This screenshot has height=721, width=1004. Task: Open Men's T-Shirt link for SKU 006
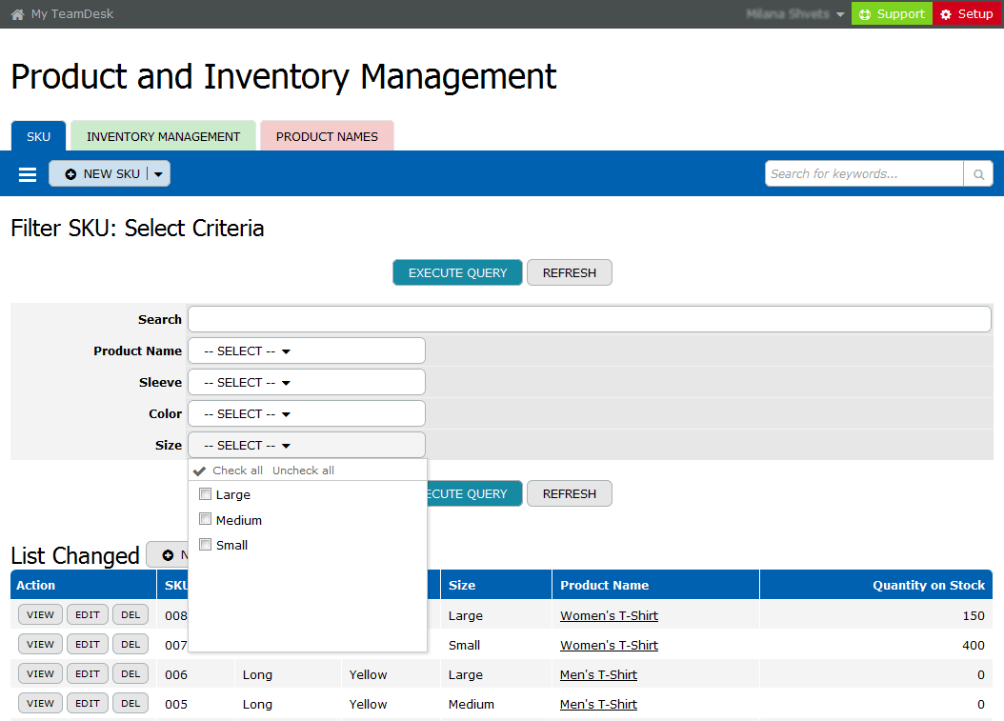tap(598, 674)
